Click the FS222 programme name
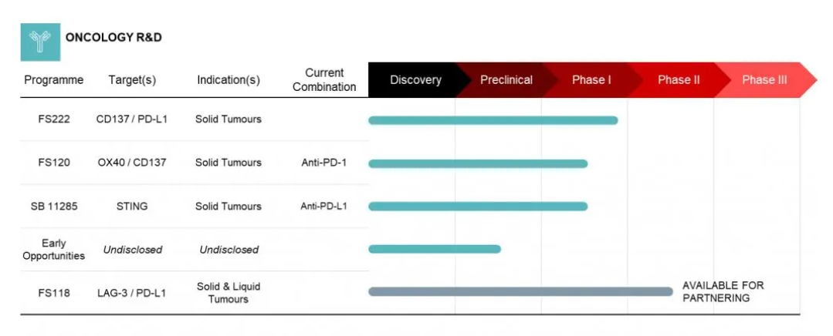833x336 pixels. coord(54,119)
